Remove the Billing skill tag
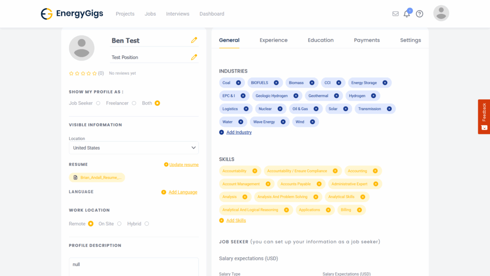The width and height of the screenshot is (490, 276). click(359, 210)
